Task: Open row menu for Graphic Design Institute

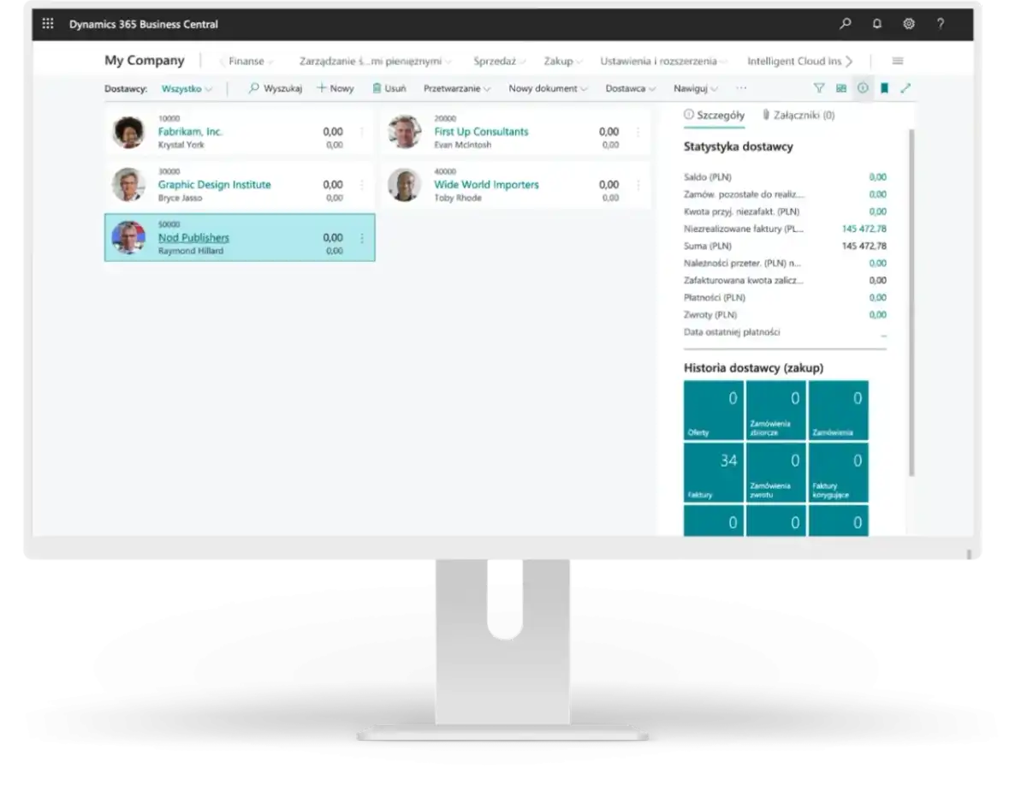Action: (362, 185)
